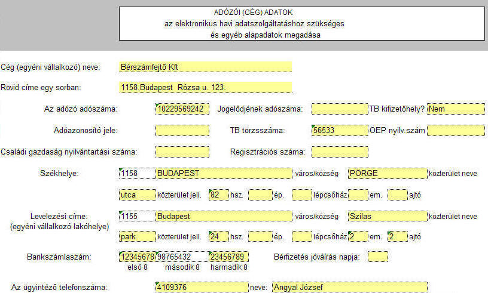The width and height of the screenshot is (488, 293).
Task: Click the empty Székhelye 'ajtó' door field
Action: (x=398, y=195)
